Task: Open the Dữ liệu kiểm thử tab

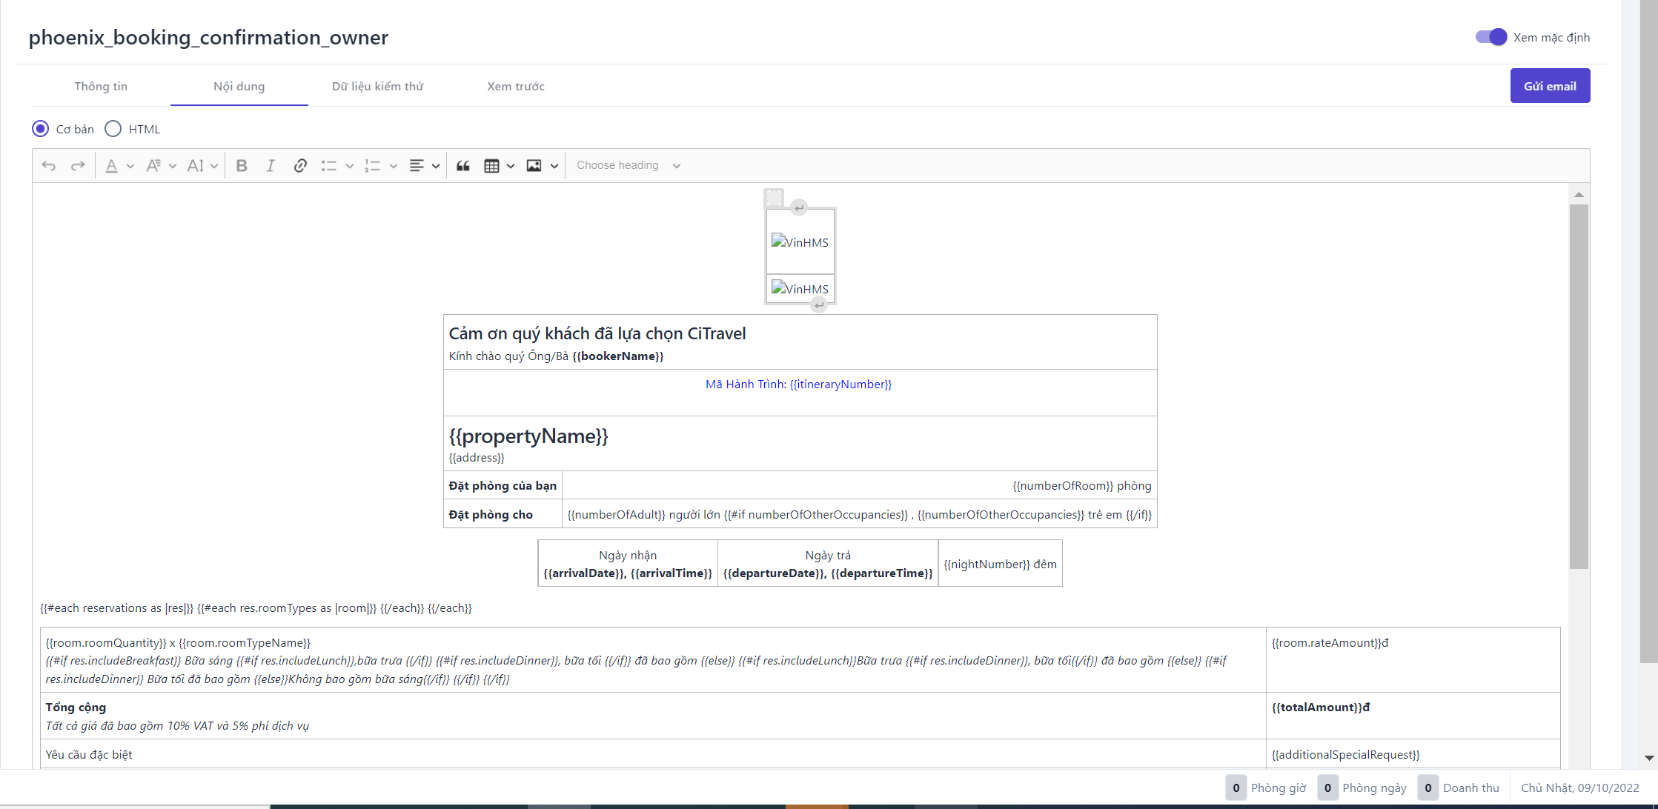Action: 377,87
